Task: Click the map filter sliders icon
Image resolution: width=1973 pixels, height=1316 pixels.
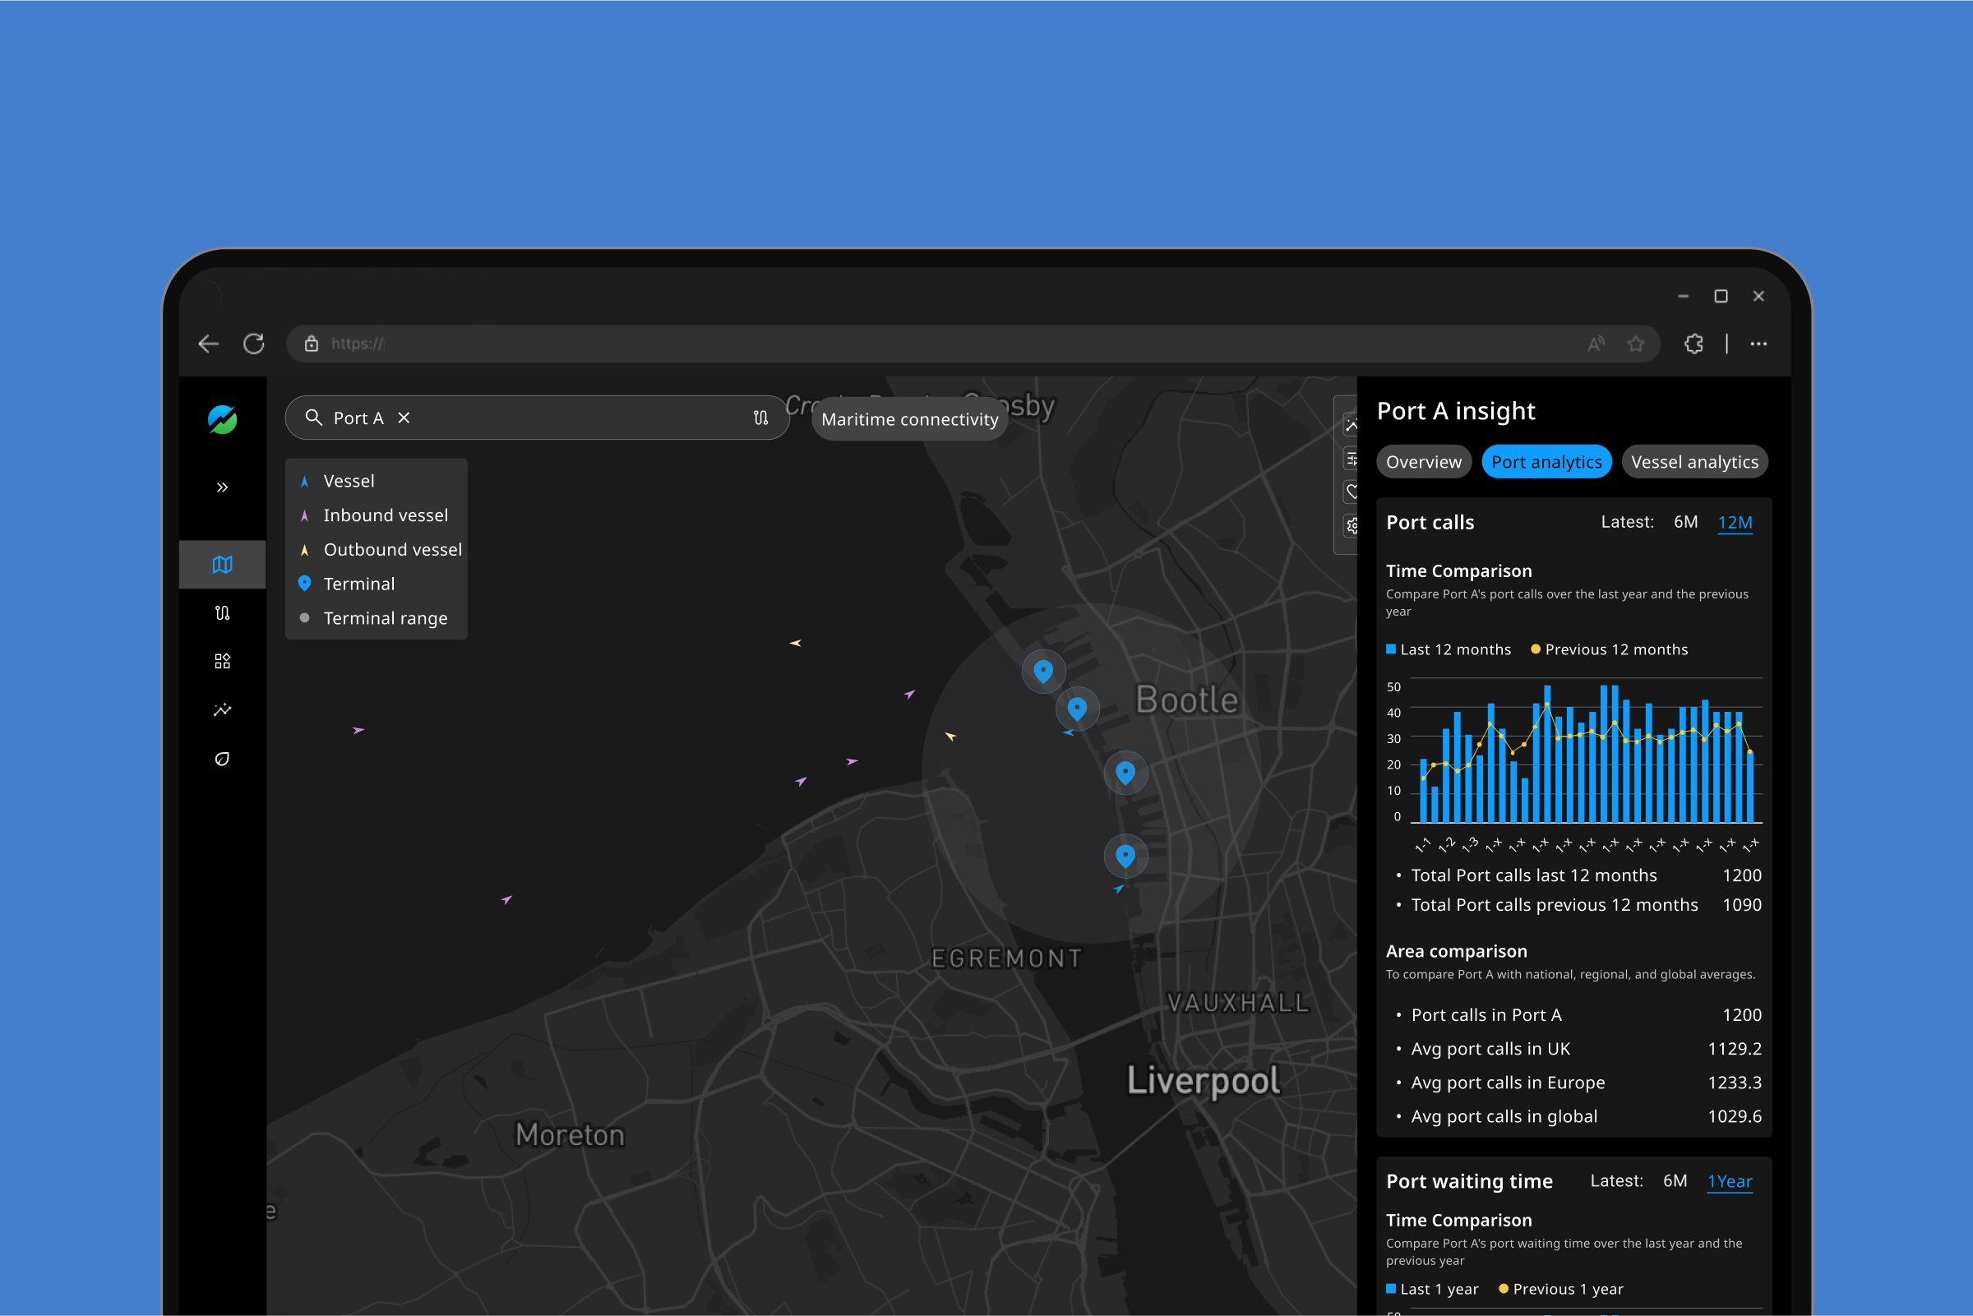Action: [1352, 458]
